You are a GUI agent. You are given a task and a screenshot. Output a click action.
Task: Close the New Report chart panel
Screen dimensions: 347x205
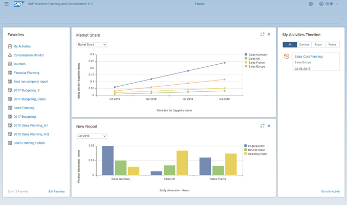point(269,125)
